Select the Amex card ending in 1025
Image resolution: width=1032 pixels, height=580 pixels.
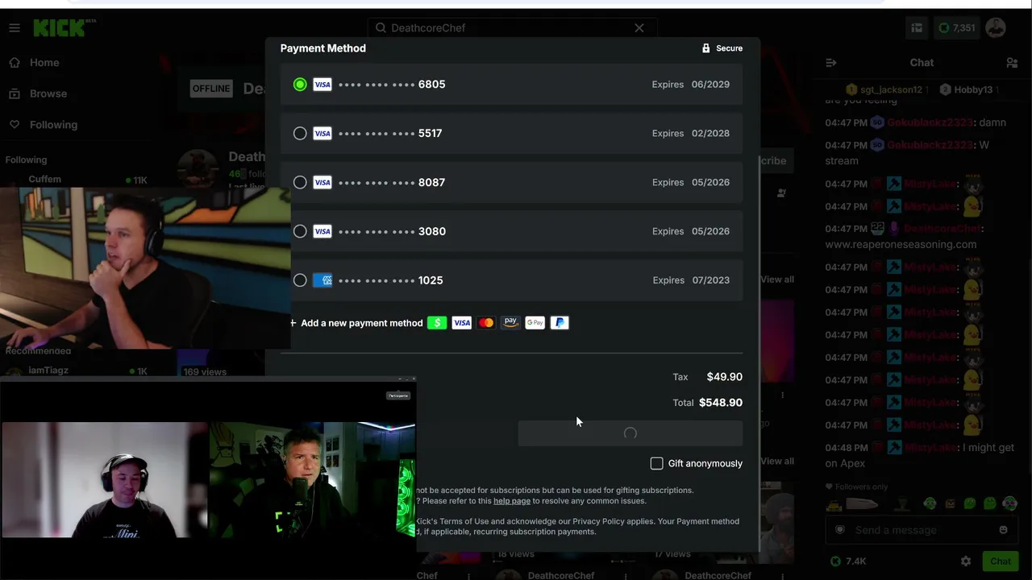511,280
